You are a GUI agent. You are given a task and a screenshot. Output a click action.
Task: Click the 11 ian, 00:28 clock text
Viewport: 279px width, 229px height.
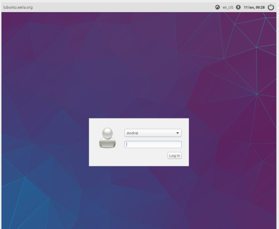pos(254,7)
